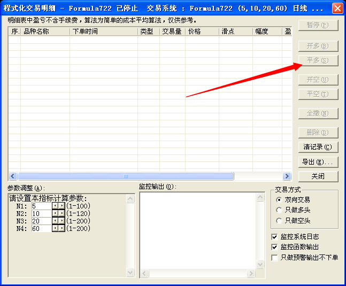This screenshot has height=286, width=346.
Task: Click the N4 parameter input field
Action: (42, 228)
